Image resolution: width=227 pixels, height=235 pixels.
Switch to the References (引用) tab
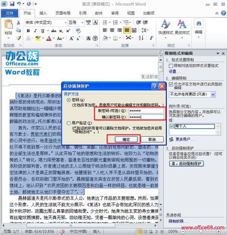[x=83, y=13]
